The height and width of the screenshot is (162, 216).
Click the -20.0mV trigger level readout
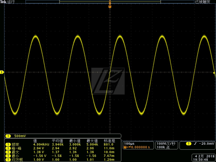click(x=206, y=144)
